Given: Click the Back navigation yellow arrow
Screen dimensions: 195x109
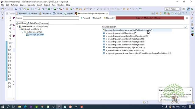Looking at the screenshot, I should pyautogui.click(x=128, y=9).
